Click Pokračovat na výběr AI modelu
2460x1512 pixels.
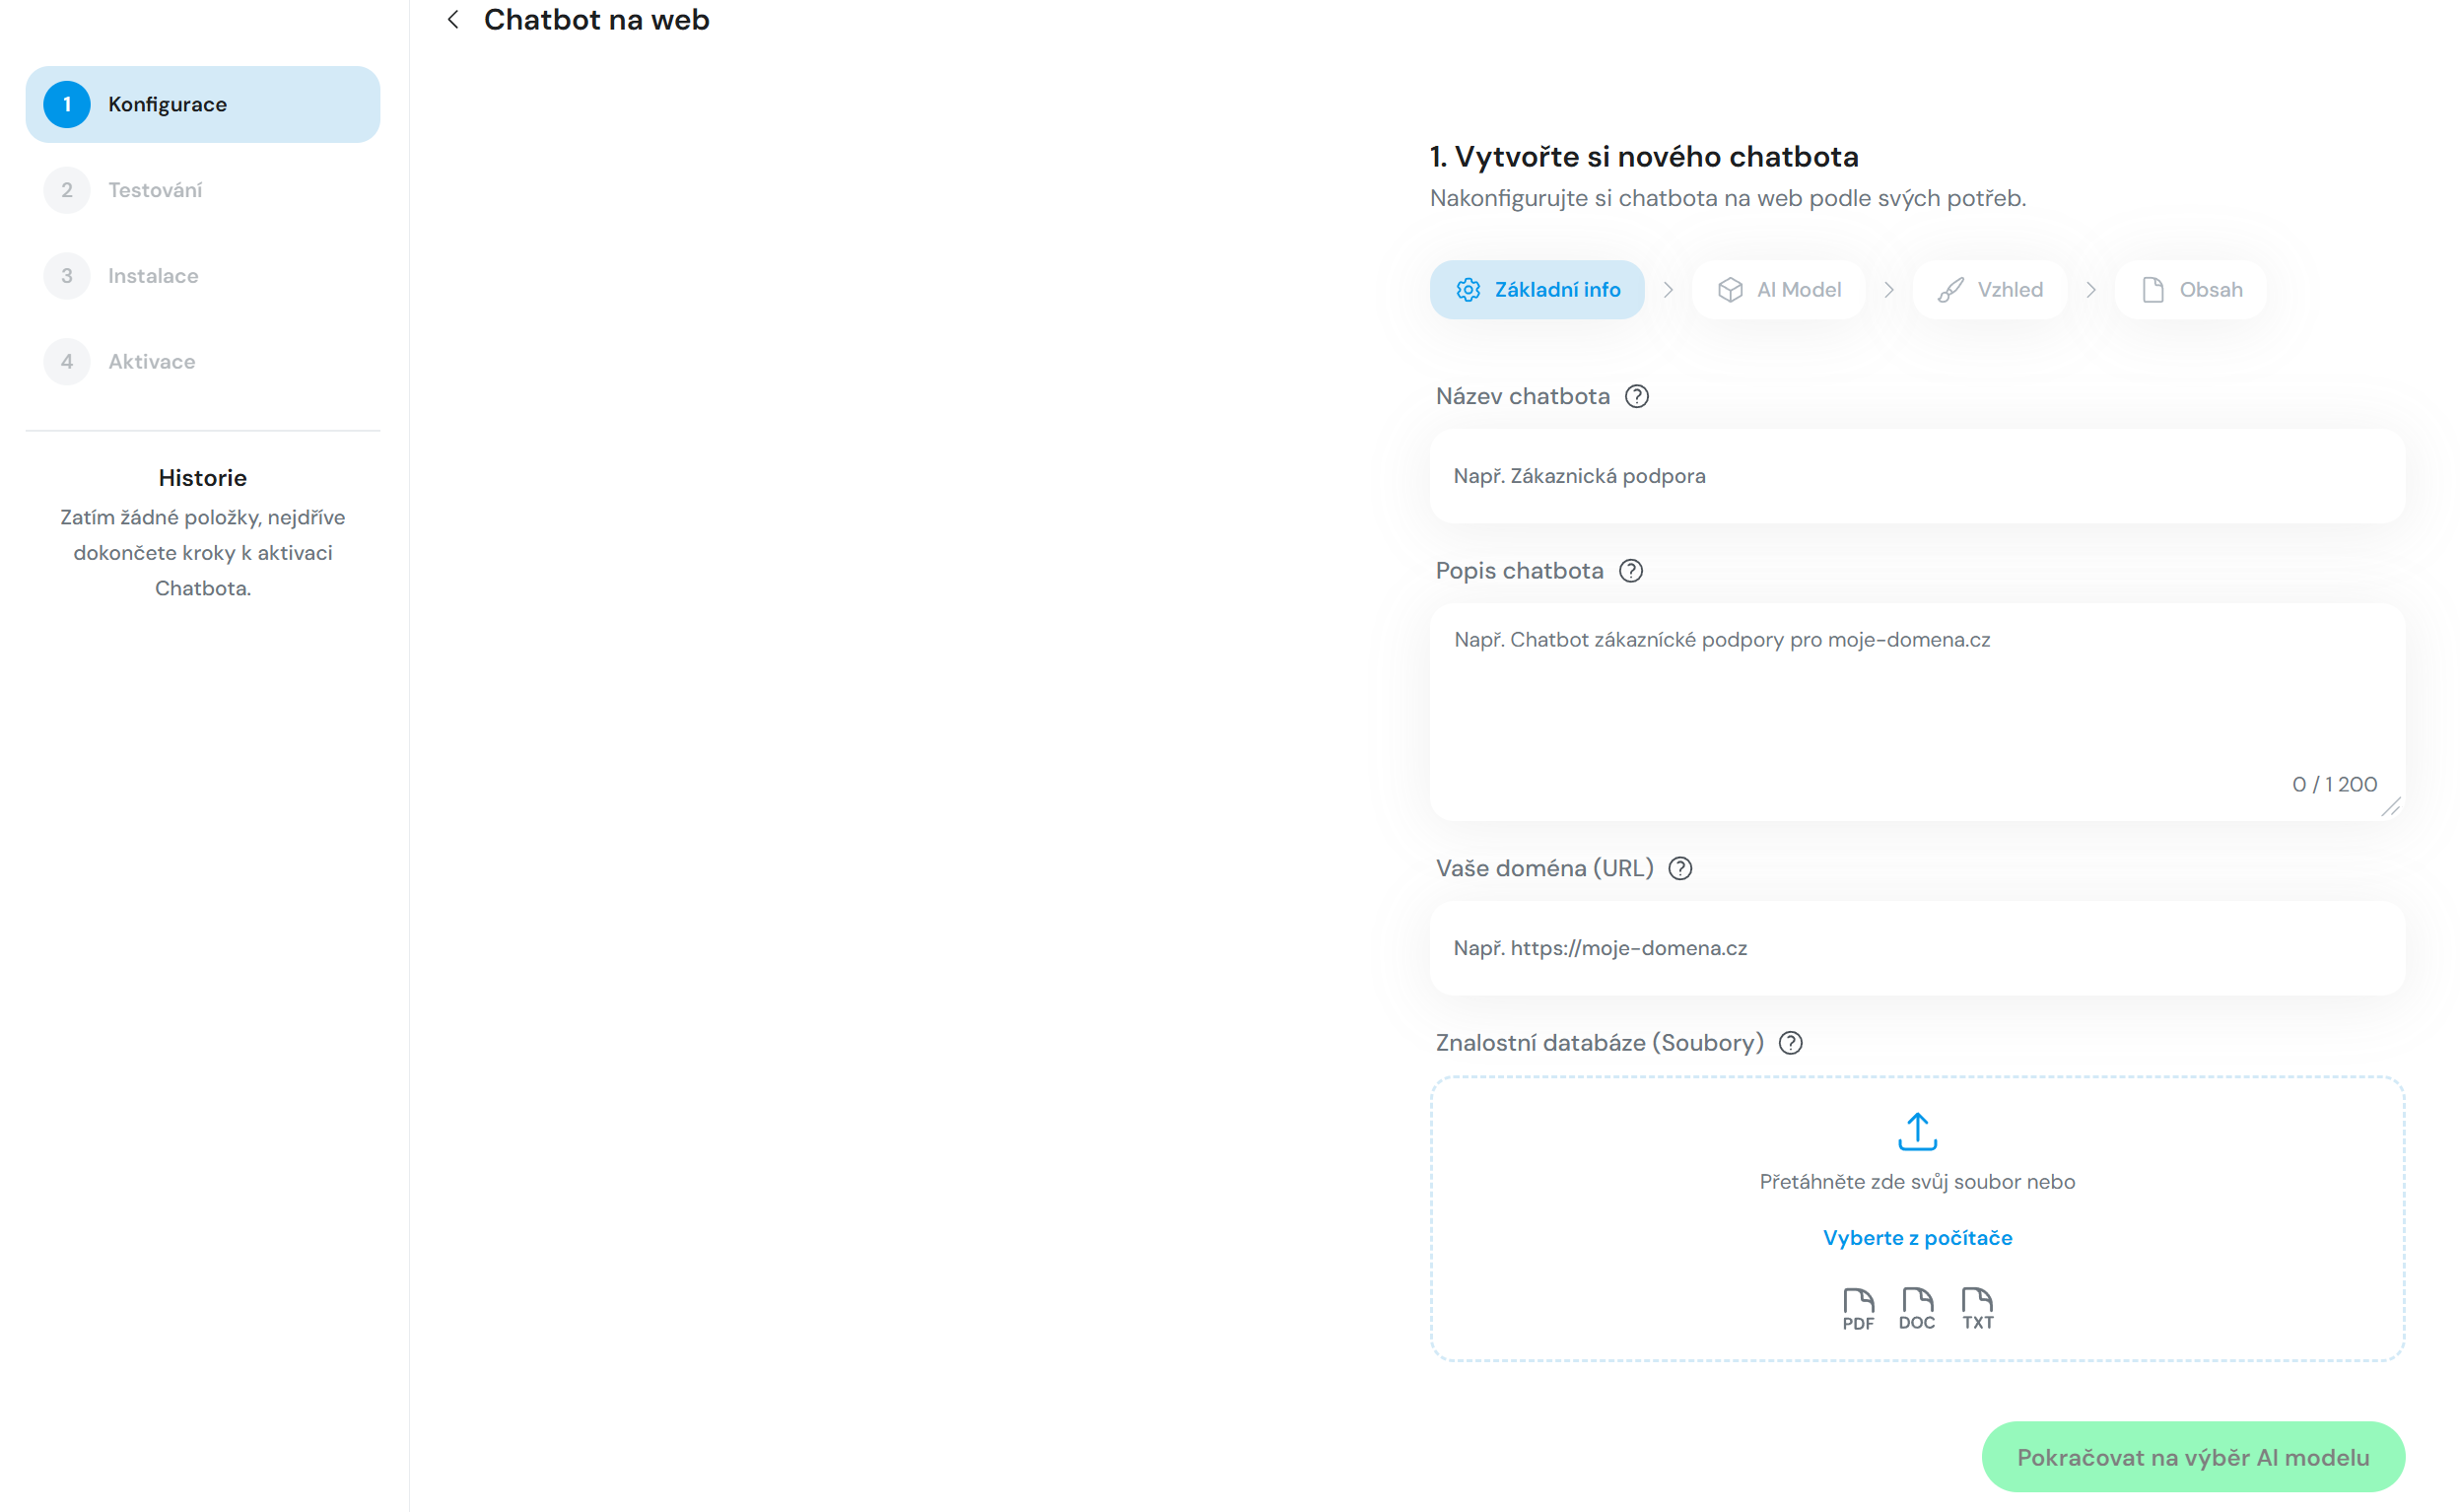coord(2193,1457)
